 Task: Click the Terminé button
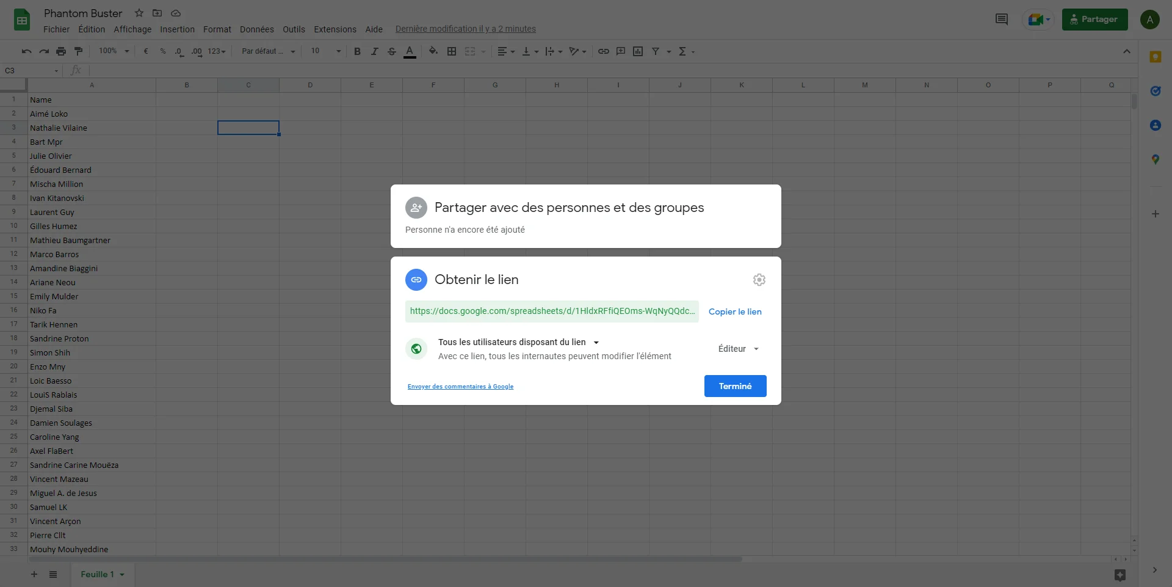(x=735, y=386)
